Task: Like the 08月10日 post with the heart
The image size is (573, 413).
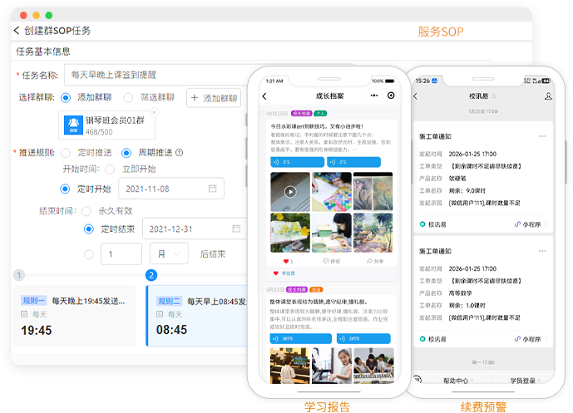Action: click(286, 261)
